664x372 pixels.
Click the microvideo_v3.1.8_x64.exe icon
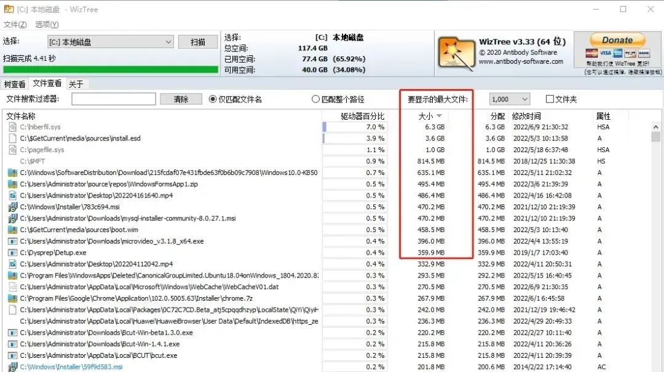(13, 241)
